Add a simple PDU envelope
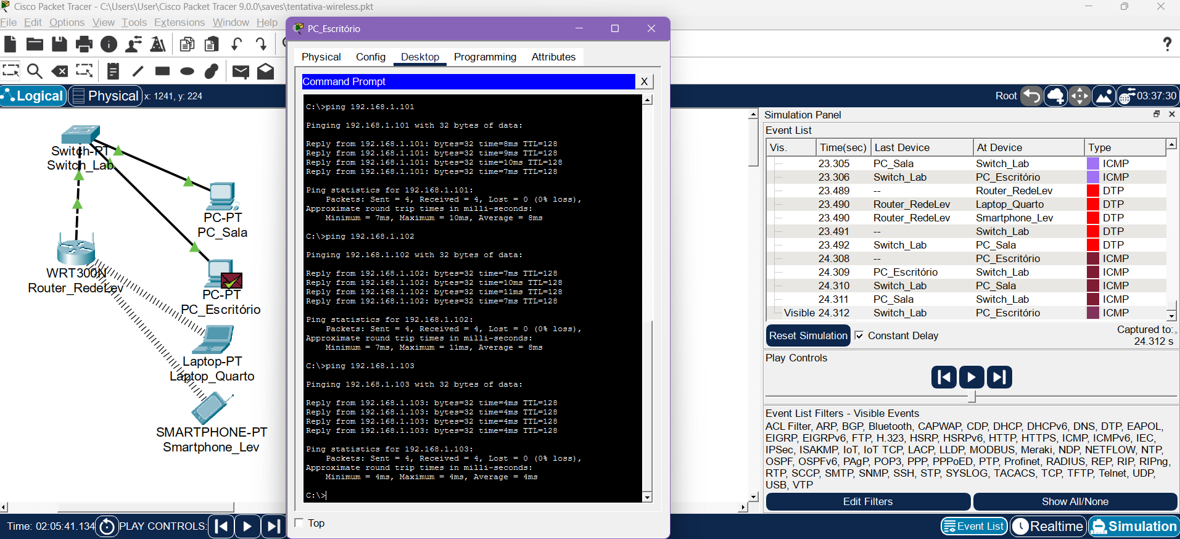The height and width of the screenshot is (539, 1180). pos(241,72)
